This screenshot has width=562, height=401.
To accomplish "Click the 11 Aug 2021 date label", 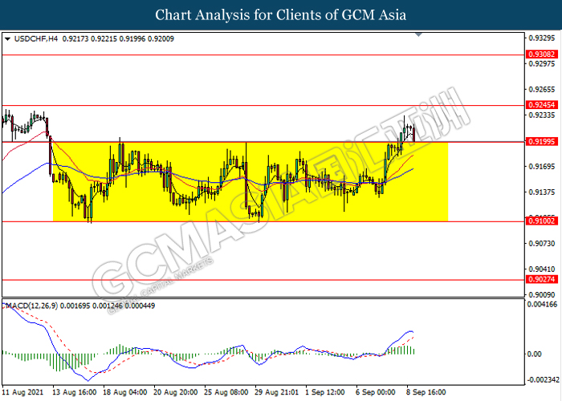I will [22, 392].
